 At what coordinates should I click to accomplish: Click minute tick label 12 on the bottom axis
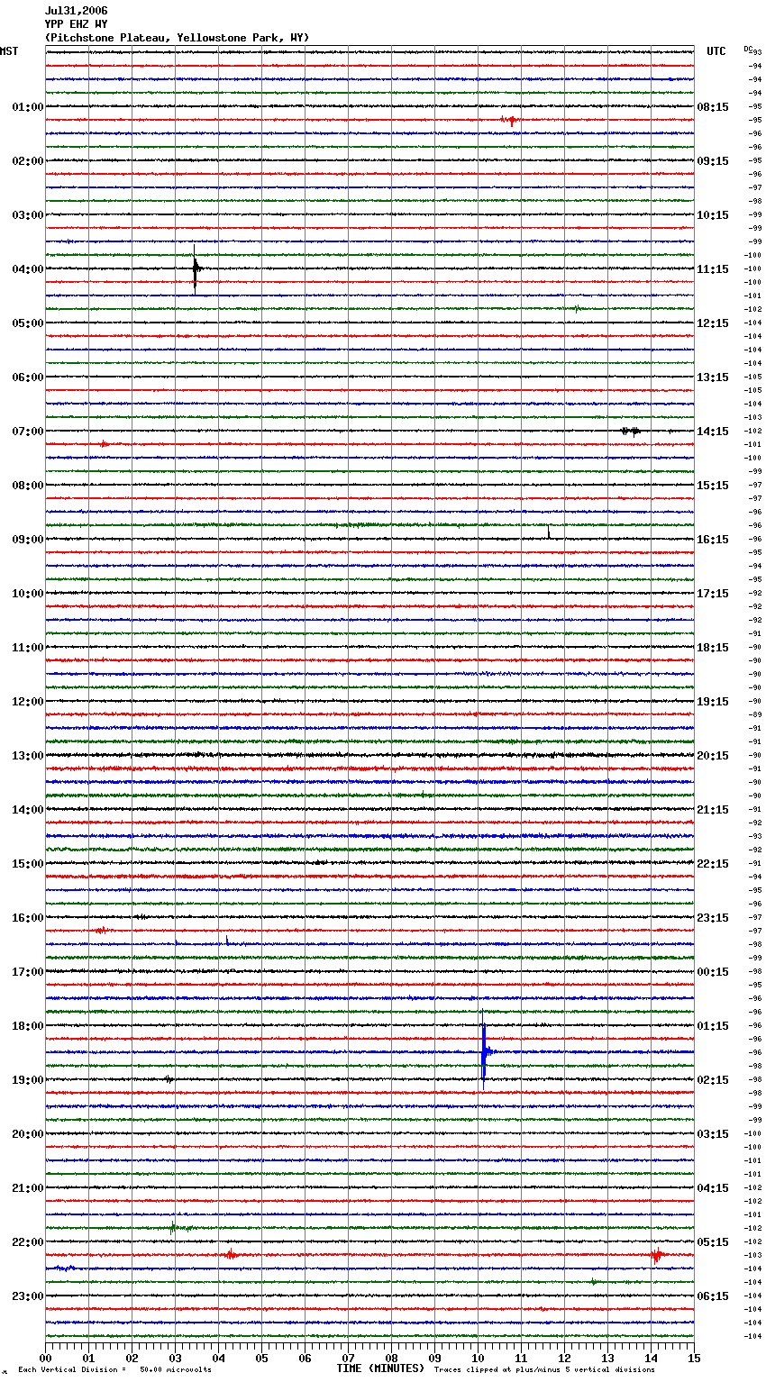564,1358
